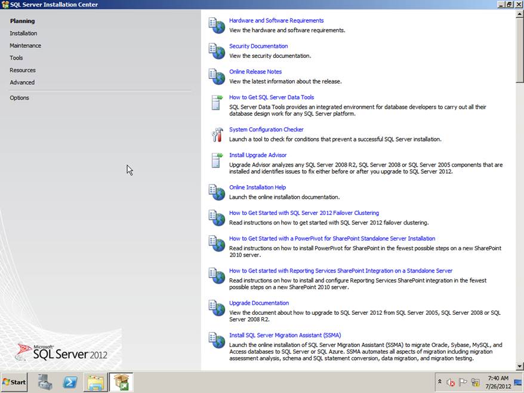The height and width of the screenshot is (393, 524).
Task: Open Reporting Services SharePoint Integration link
Action: pyautogui.click(x=341, y=271)
